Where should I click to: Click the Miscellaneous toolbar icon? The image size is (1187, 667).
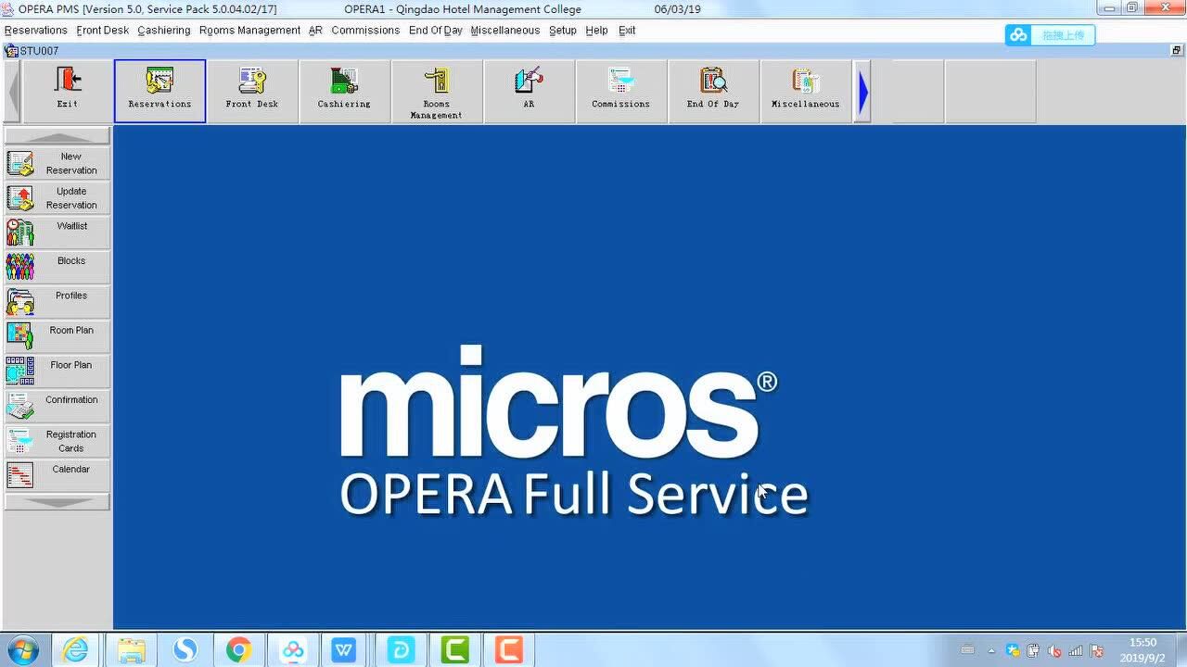805,90
